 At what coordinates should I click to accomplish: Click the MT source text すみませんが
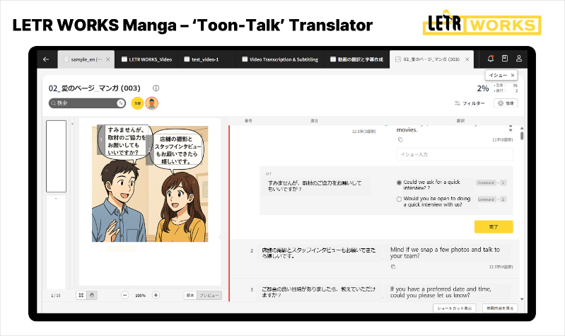315,185
